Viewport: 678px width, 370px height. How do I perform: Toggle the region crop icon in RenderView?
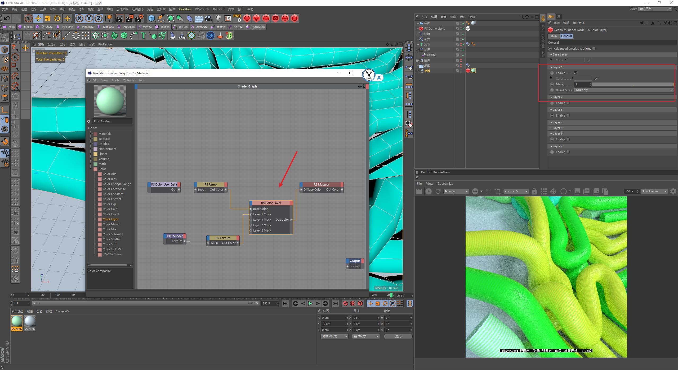click(498, 191)
